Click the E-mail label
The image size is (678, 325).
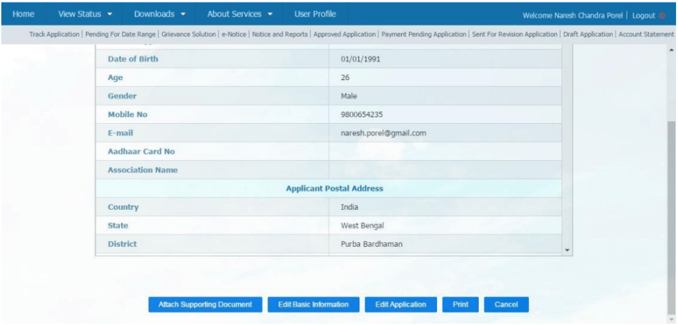tap(121, 133)
